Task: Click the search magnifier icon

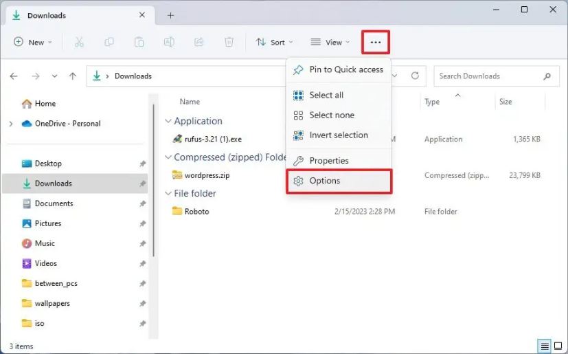Action: [547, 76]
